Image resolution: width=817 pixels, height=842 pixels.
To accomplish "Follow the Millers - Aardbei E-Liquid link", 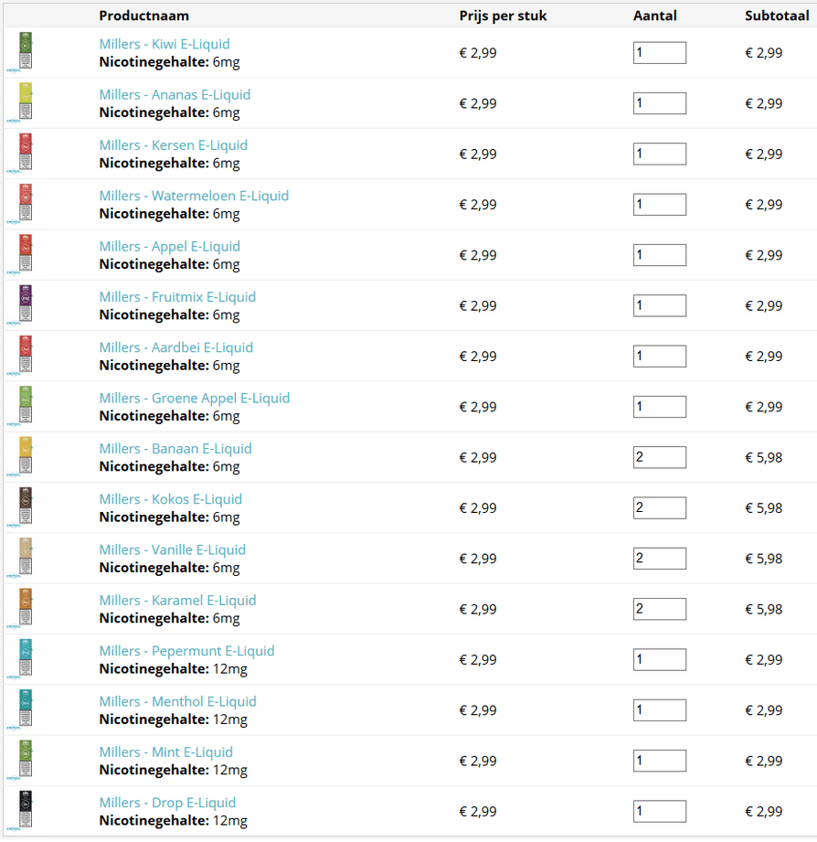I will point(175,347).
